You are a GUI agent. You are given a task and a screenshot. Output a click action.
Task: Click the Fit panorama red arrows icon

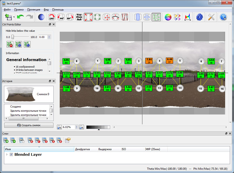click(88, 17)
